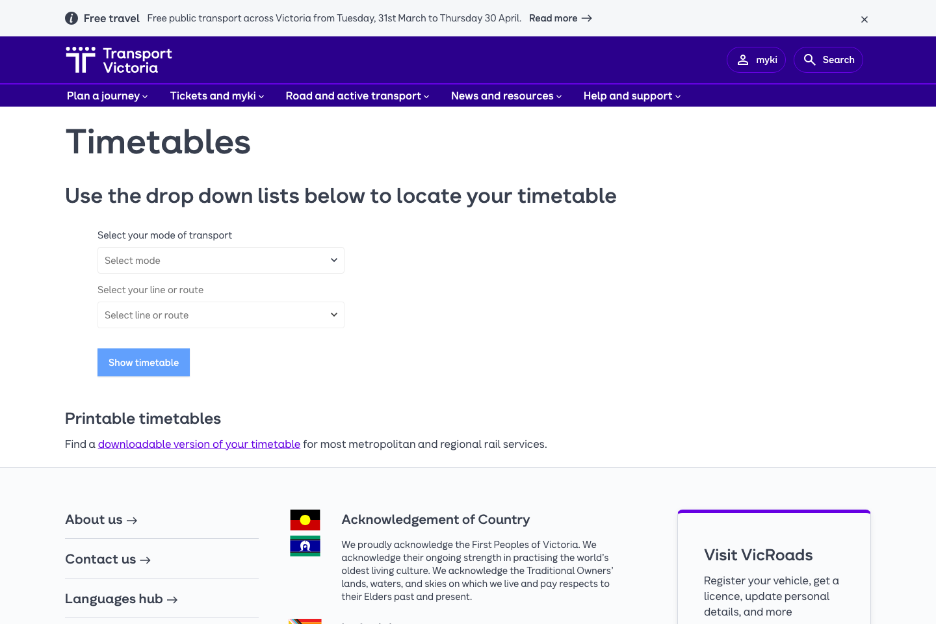
Task: Open the Help and support menu
Action: [x=632, y=96]
